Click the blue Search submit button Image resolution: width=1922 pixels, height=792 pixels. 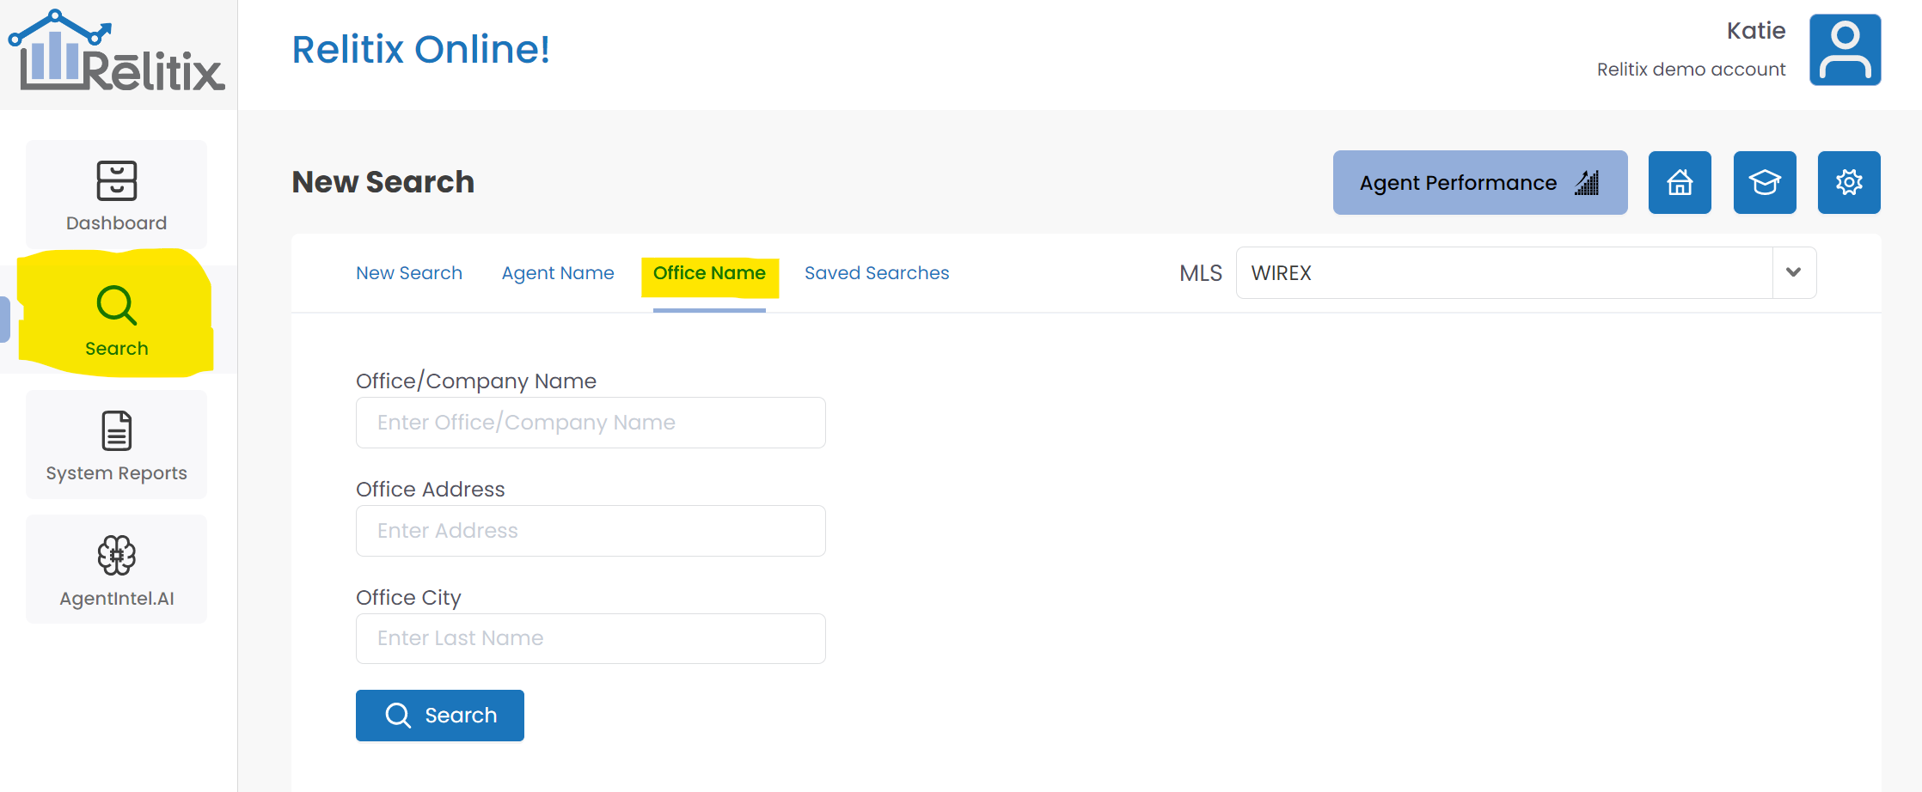[440, 716]
